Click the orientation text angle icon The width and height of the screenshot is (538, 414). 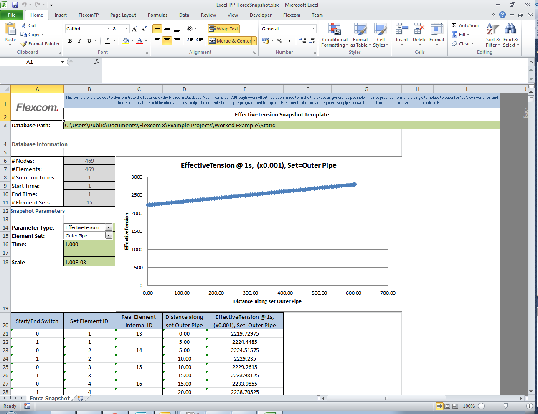(190, 29)
